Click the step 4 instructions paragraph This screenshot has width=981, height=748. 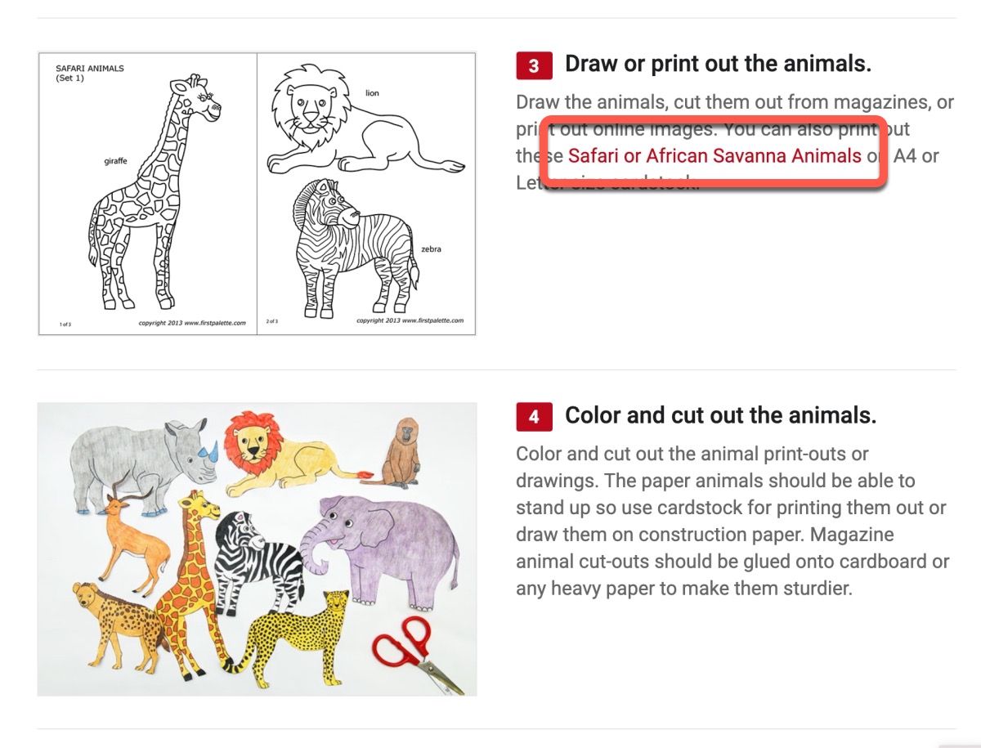point(732,521)
